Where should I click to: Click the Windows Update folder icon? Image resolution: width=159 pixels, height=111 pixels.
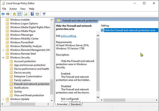click(7, 99)
